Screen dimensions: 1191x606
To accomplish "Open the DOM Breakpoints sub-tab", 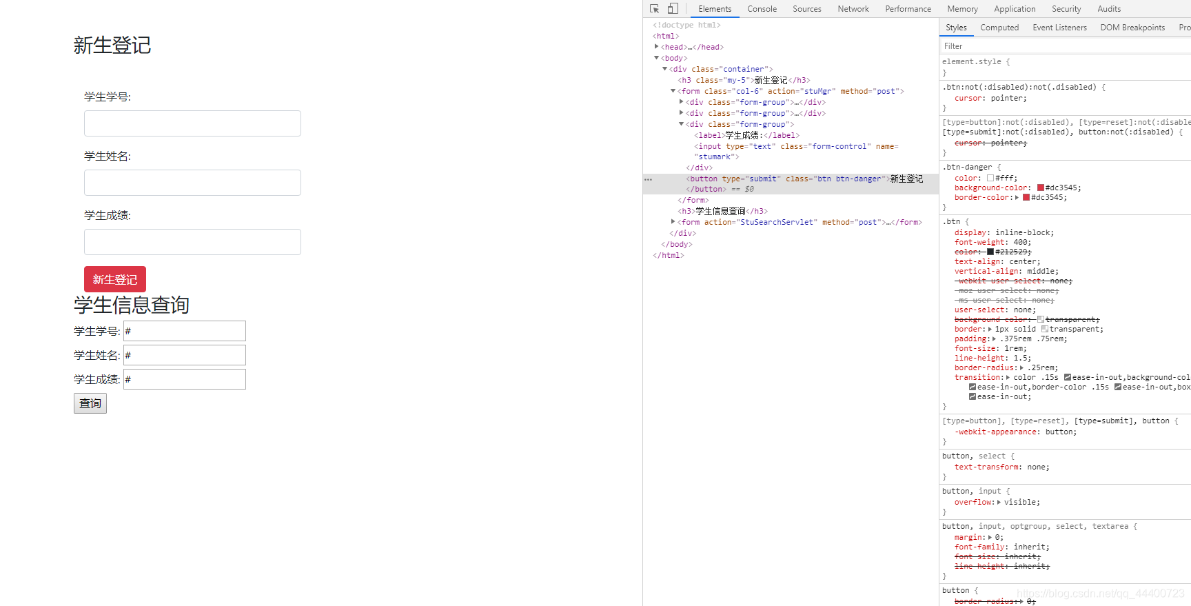I will pyautogui.click(x=1132, y=28).
